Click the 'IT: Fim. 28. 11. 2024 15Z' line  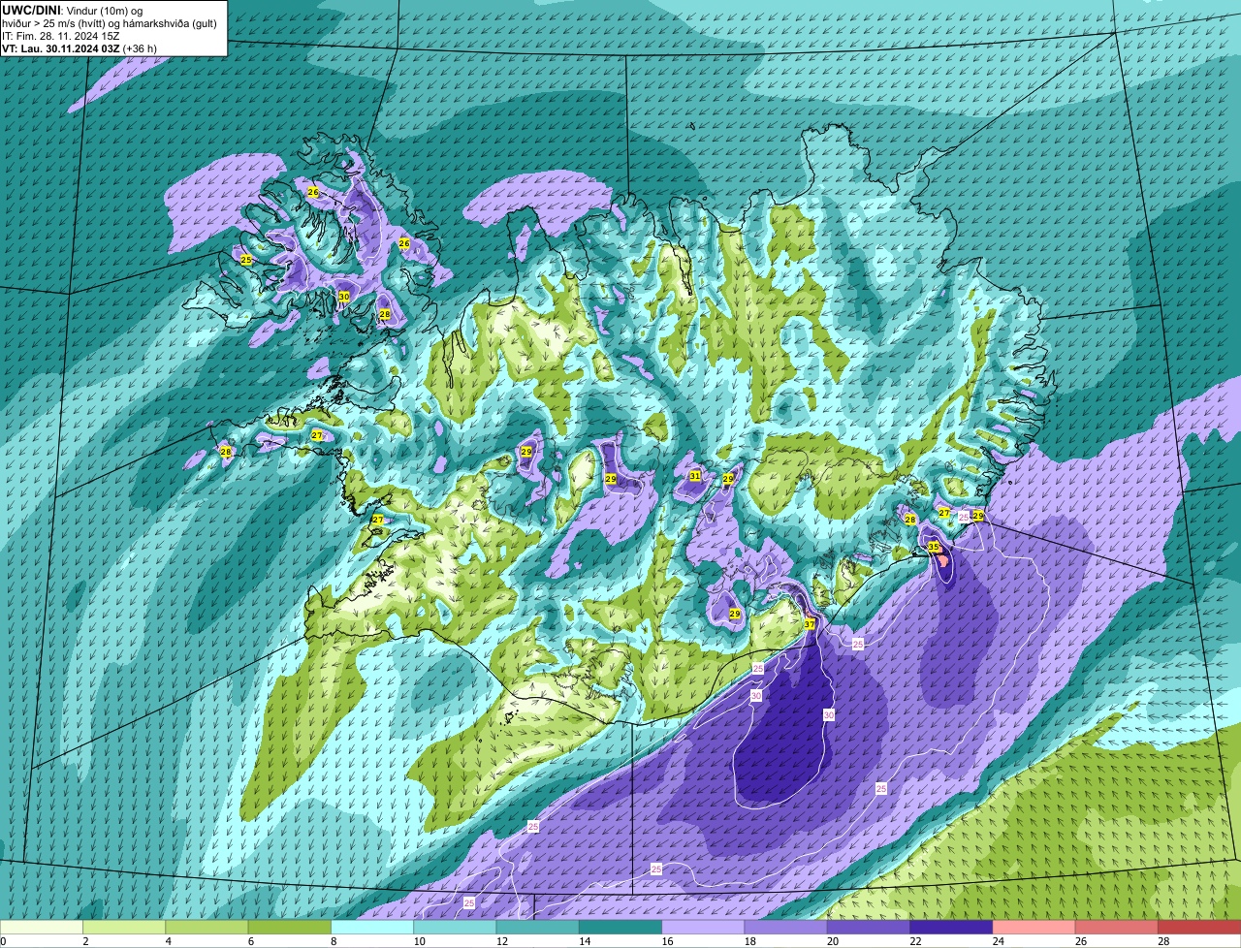60,36
